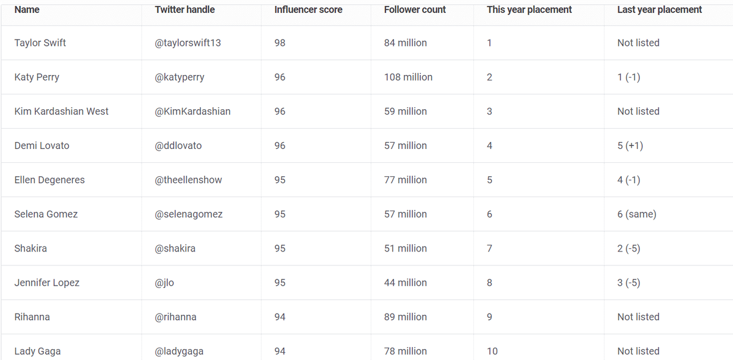Click Lady Gaga's 78 million follower cell
The height and width of the screenshot is (360, 733).
click(x=406, y=351)
